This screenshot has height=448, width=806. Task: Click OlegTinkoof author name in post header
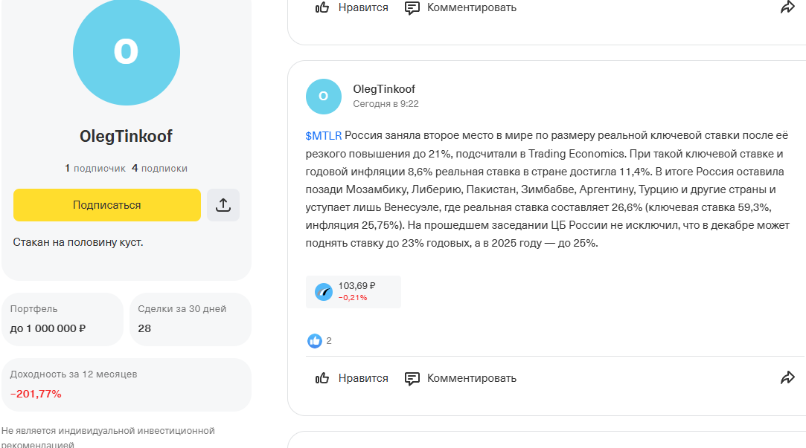(x=384, y=89)
